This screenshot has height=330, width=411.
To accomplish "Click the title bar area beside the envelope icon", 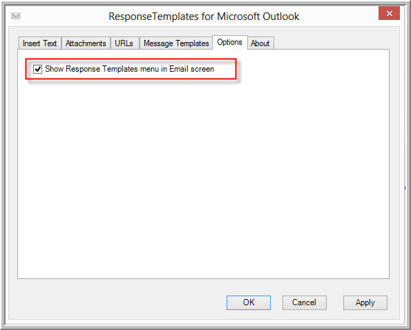I will (63, 17).
